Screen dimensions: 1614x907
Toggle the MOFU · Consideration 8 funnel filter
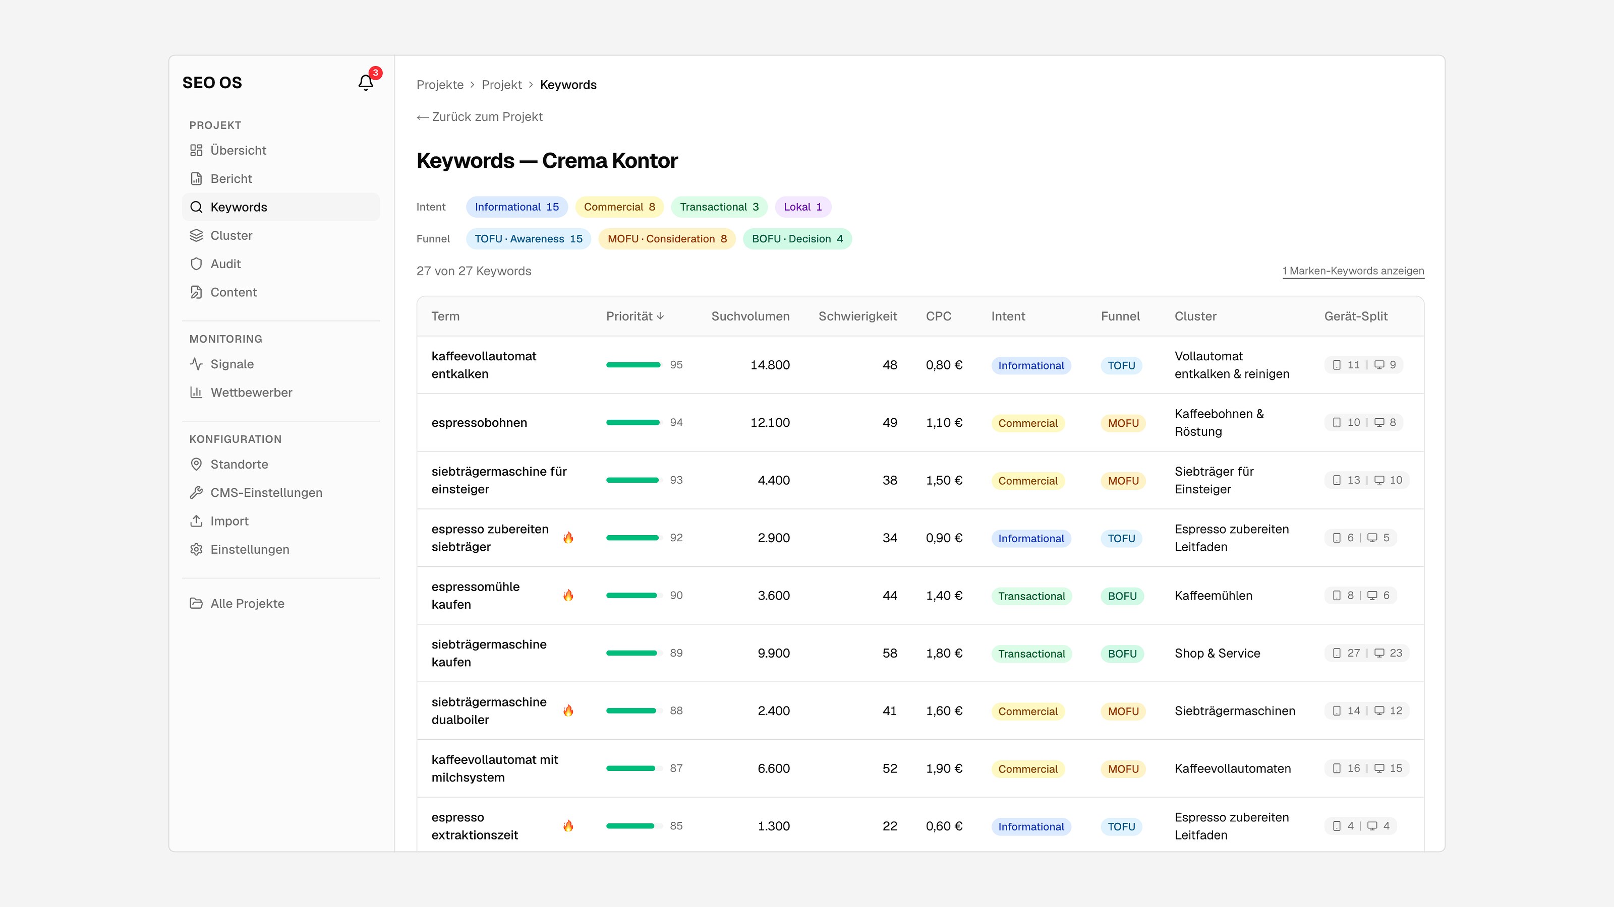[x=667, y=239]
